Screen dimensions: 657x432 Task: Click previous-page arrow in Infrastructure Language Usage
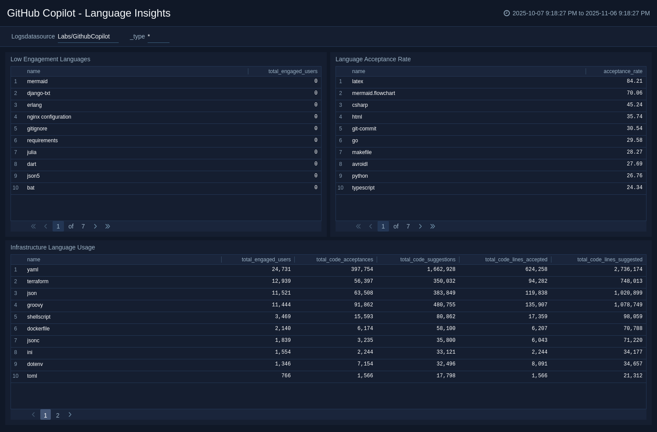(x=33, y=414)
